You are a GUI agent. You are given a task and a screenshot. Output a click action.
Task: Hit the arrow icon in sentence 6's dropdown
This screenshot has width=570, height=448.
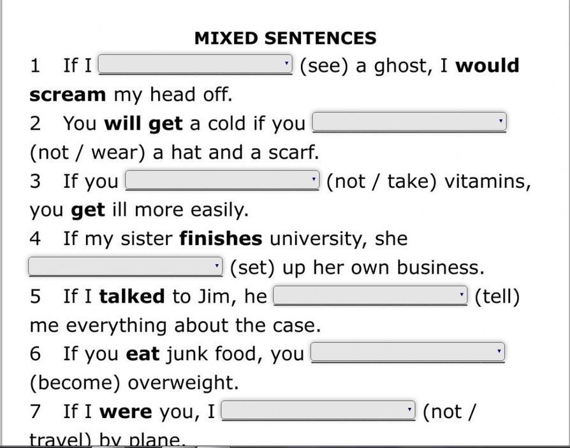click(x=499, y=351)
